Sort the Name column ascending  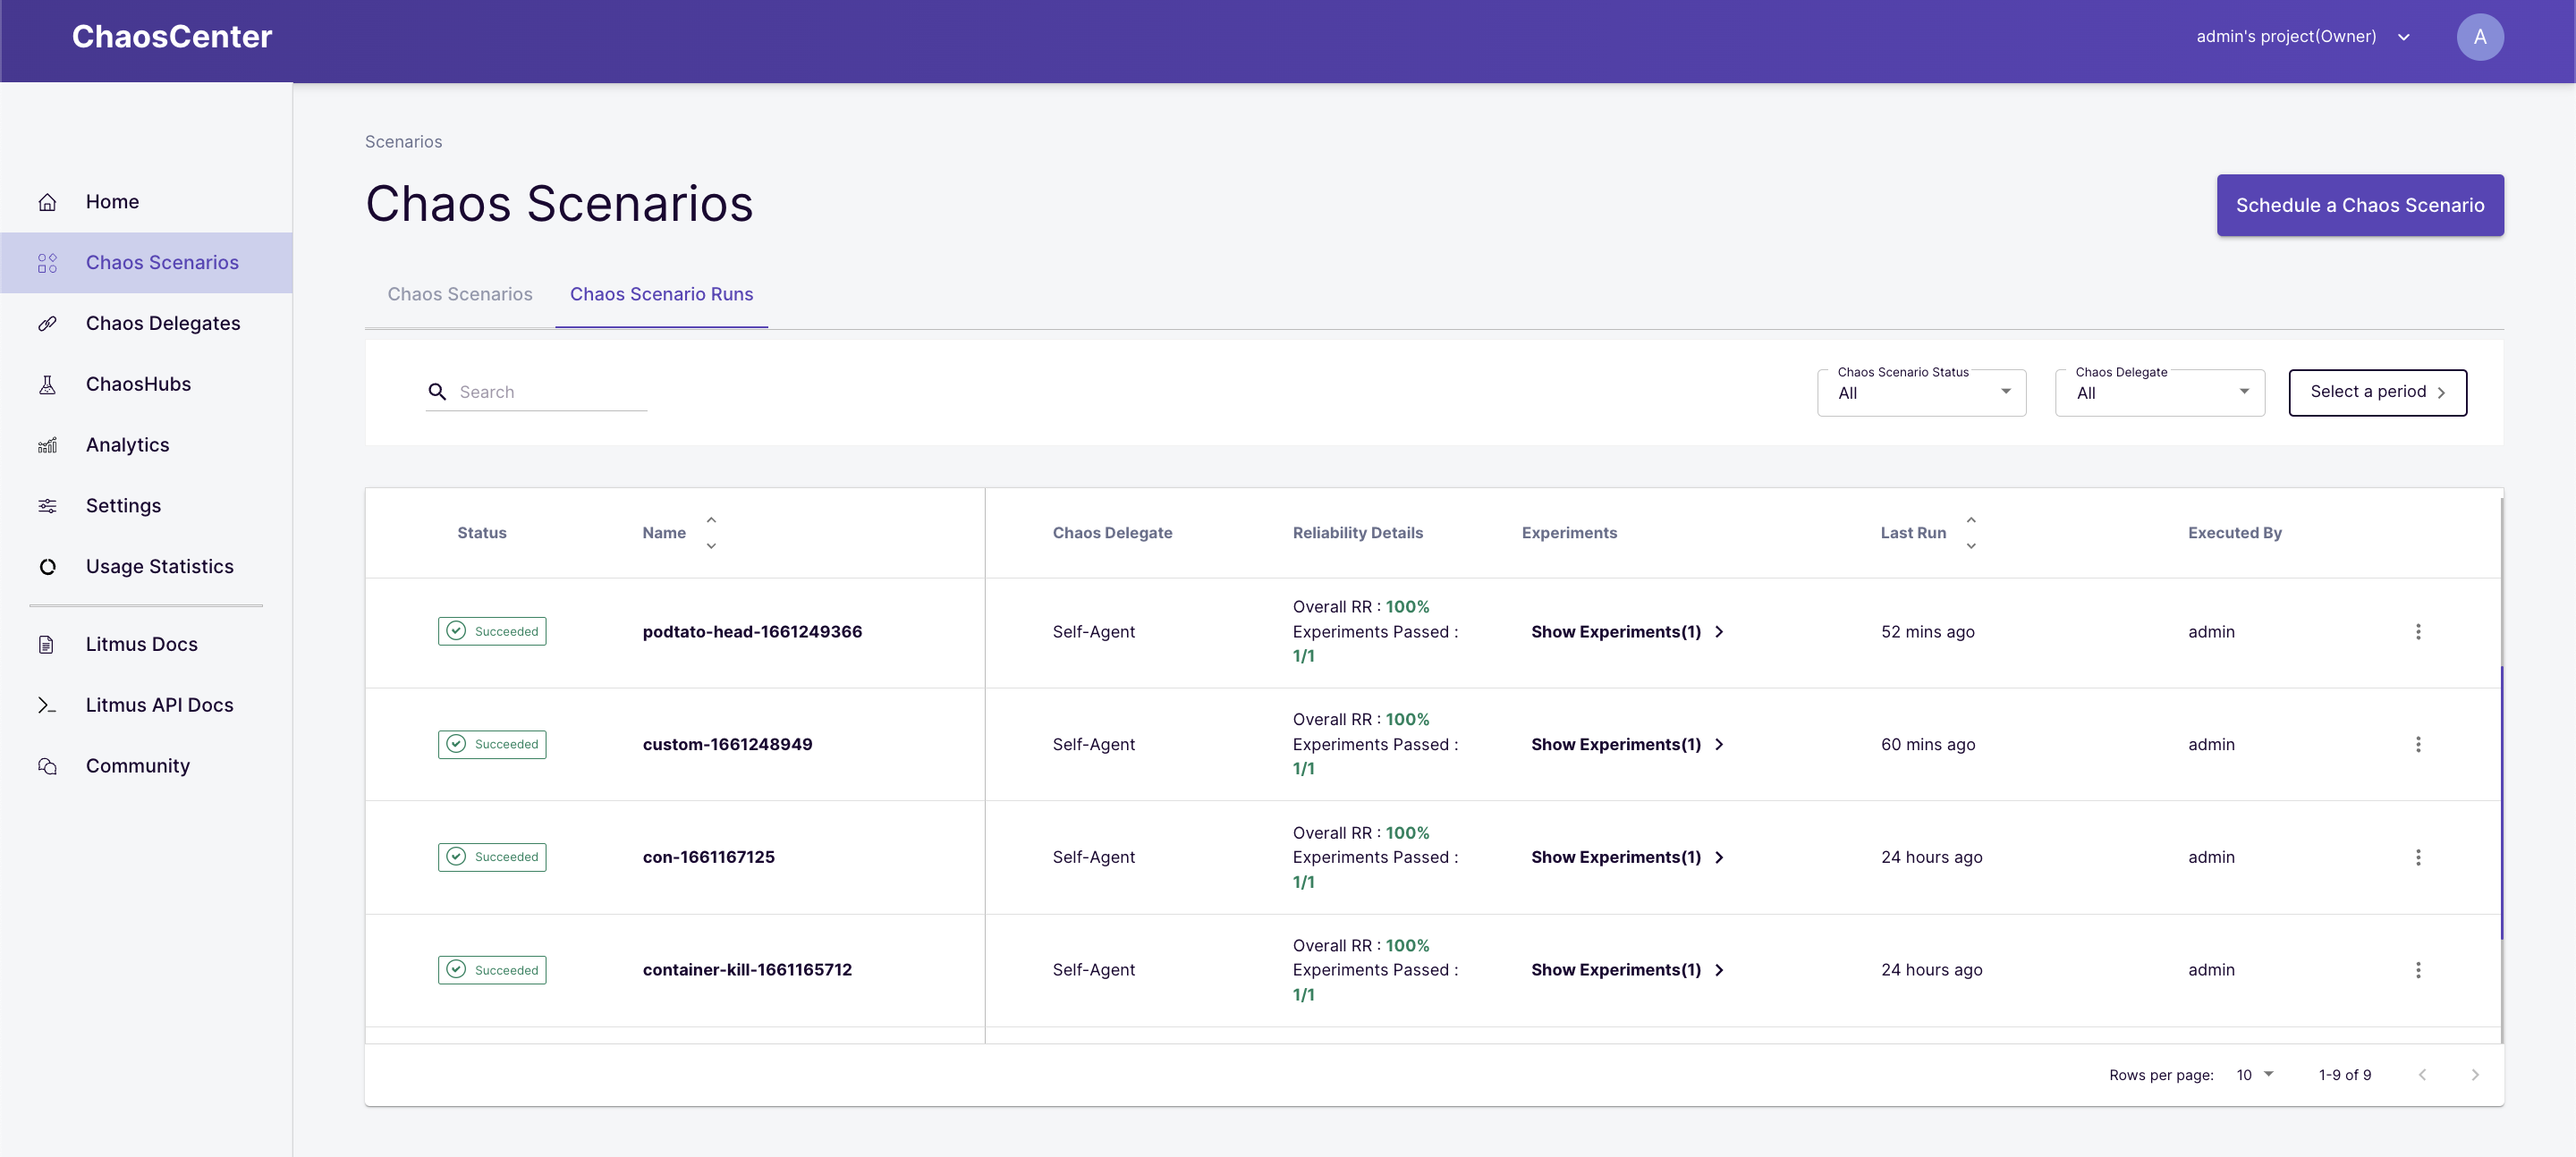tap(711, 520)
